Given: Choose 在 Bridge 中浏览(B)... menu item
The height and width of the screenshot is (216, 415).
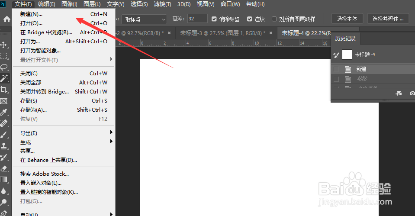Looking at the screenshot, I should (64, 32).
